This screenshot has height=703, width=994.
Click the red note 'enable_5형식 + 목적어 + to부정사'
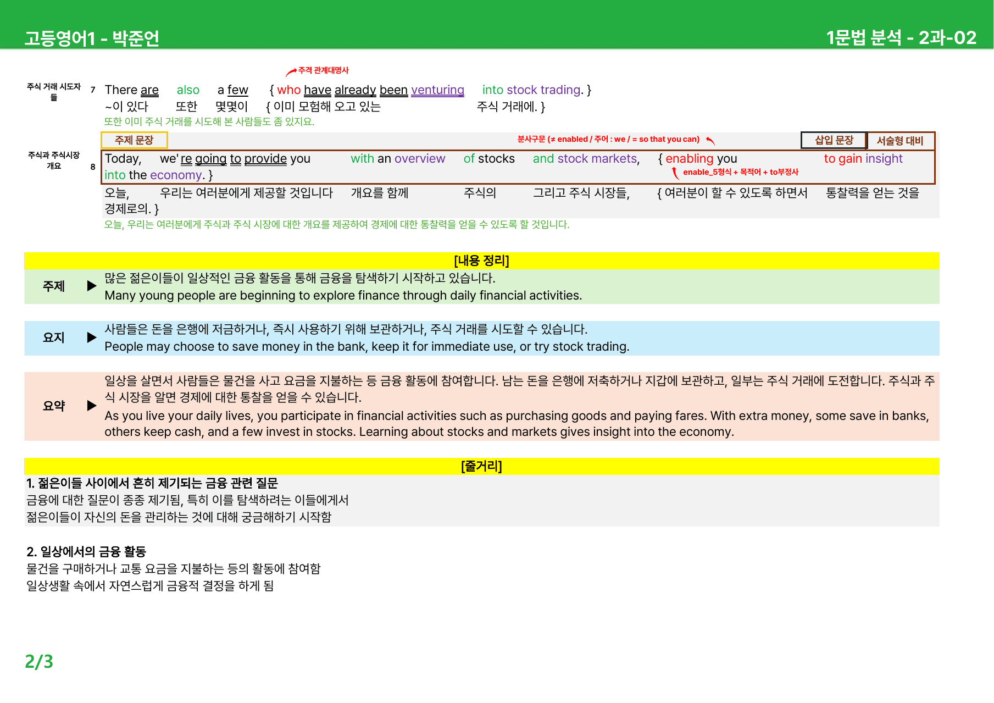click(740, 172)
